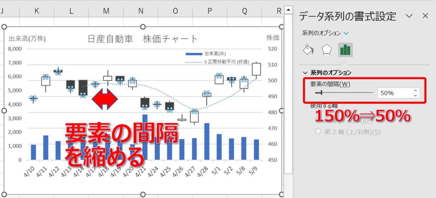Increase gap width with the up stepper arrow
The height and width of the screenshot is (198, 436).
416,91
